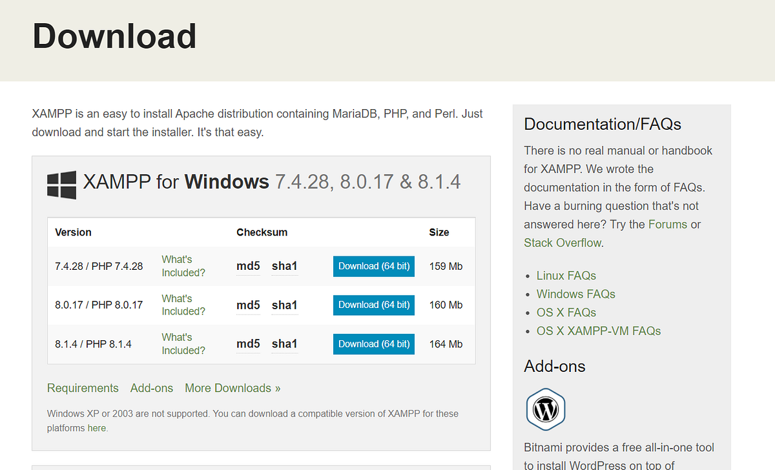This screenshot has height=470, width=775.
Task: Open What's Included for version 8.1.4
Action: 183,343
